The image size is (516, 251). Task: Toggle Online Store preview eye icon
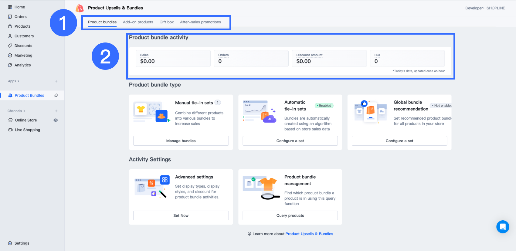pyautogui.click(x=56, y=120)
